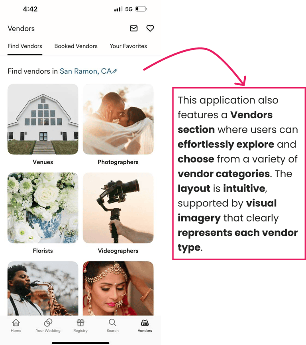Switch to Your Favorites tab
Viewport: 306px width, 345px height.
point(128,46)
